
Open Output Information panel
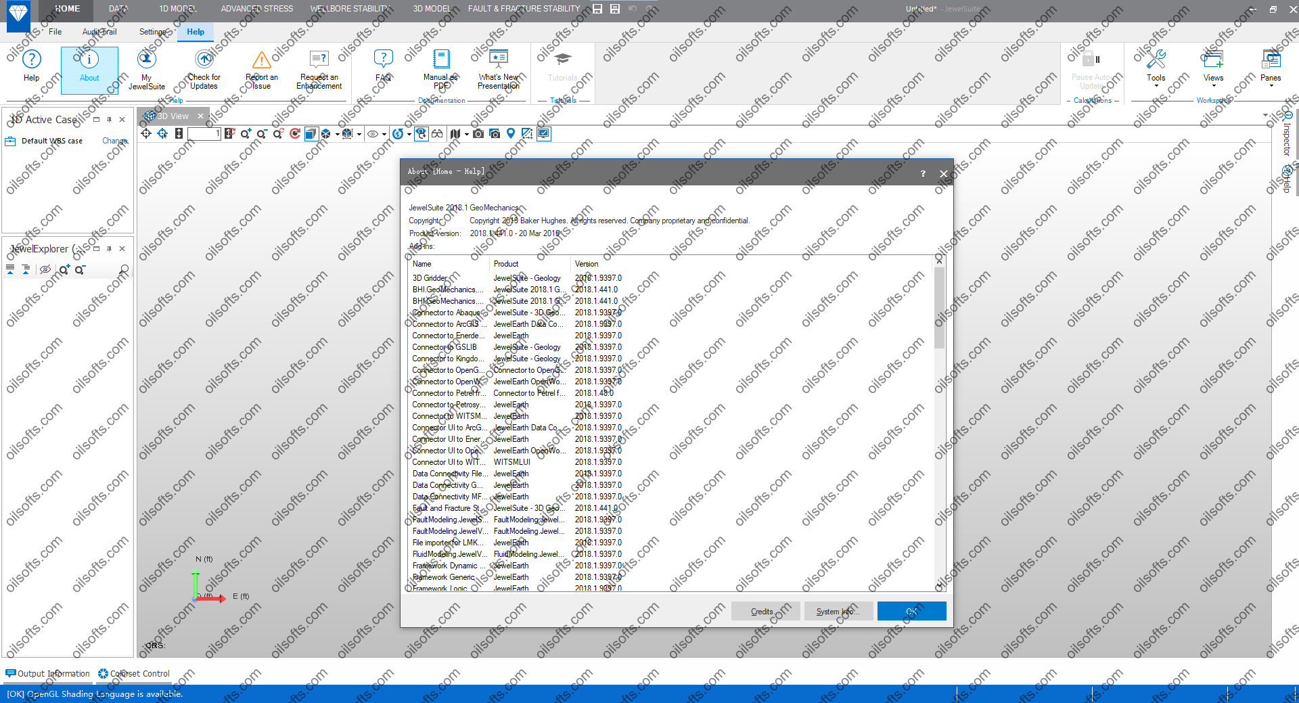coord(47,674)
